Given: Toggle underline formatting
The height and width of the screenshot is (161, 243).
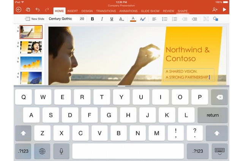Looking at the screenshot, I should click(112, 19).
